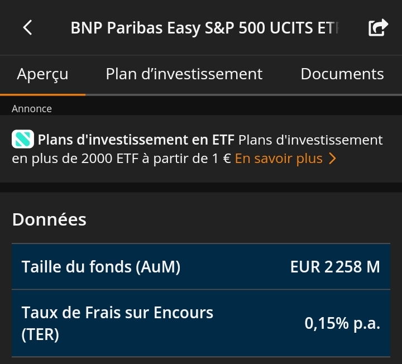Follow the En savoir plus link
The width and height of the screenshot is (402, 364).
click(x=279, y=159)
